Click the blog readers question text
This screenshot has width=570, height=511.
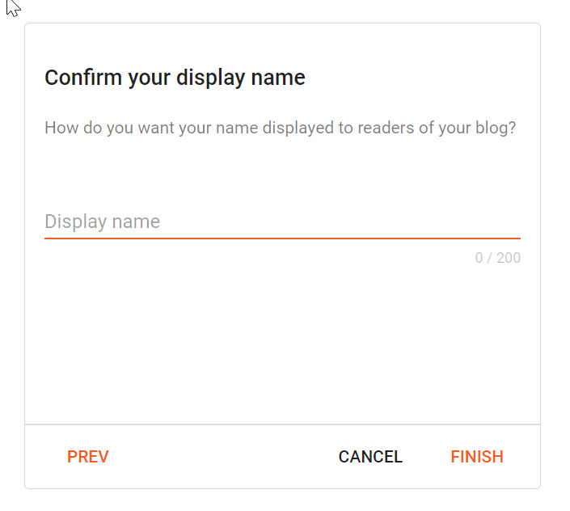(281, 128)
